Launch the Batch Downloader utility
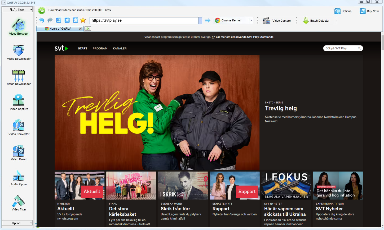Image resolution: width=384 pixels, height=230 pixels. pyautogui.click(x=19, y=77)
